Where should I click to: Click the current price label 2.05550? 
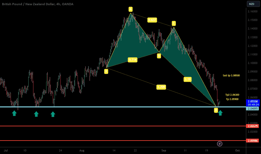[253, 101]
